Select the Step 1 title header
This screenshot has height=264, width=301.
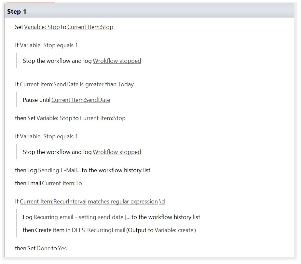click(17, 12)
